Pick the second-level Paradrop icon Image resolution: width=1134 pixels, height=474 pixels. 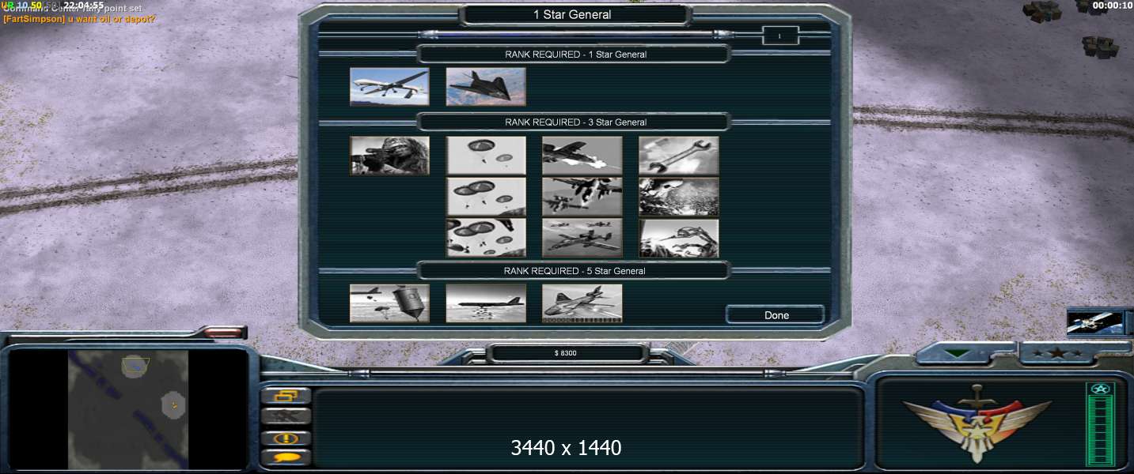point(486,197)
